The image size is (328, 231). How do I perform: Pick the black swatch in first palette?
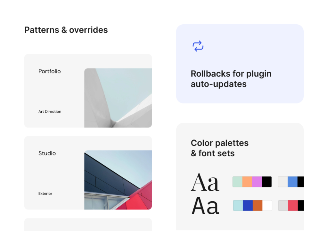tap(266, 182)
